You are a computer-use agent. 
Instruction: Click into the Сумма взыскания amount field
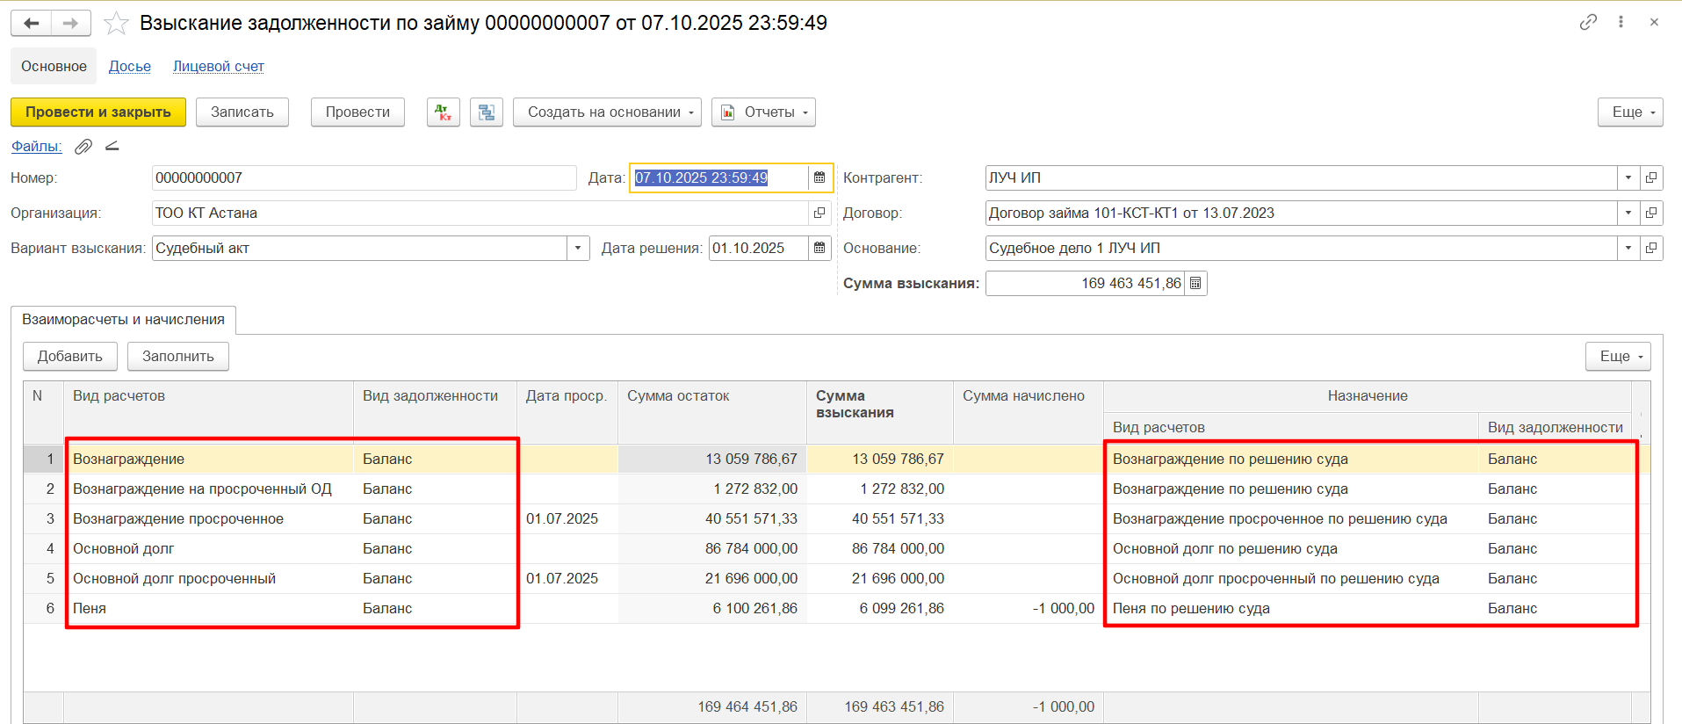pyautogui.click(x=1086, y=283)
